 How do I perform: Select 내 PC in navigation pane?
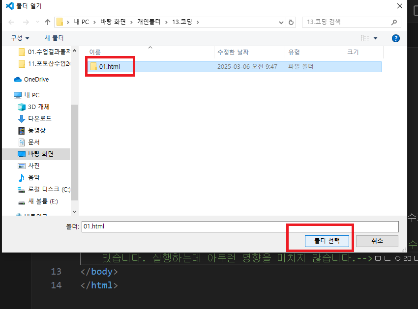[27, 95]
